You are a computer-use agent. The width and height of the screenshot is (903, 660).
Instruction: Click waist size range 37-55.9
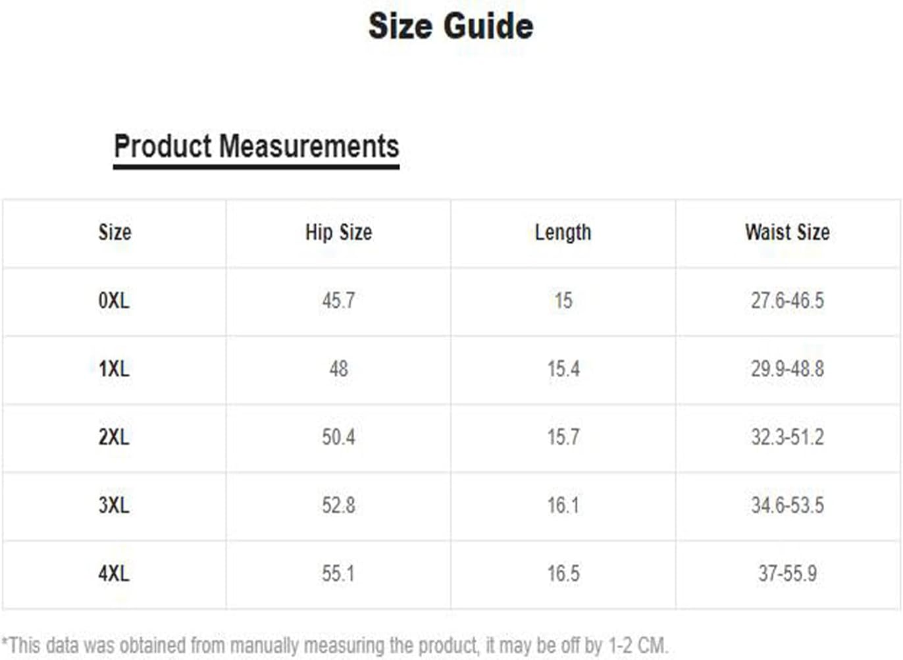point(787,574)
